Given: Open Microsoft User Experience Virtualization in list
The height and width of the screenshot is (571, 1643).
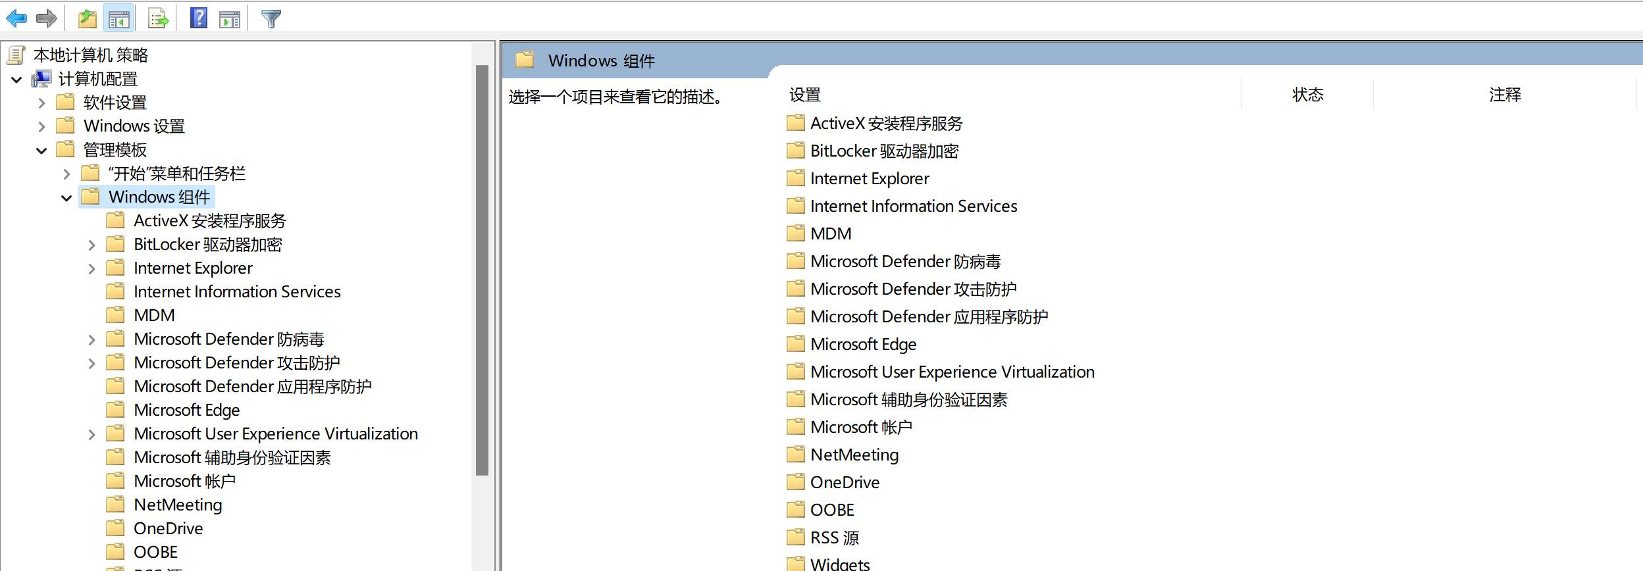Looking at the screenshot, I should pos(952,372).
